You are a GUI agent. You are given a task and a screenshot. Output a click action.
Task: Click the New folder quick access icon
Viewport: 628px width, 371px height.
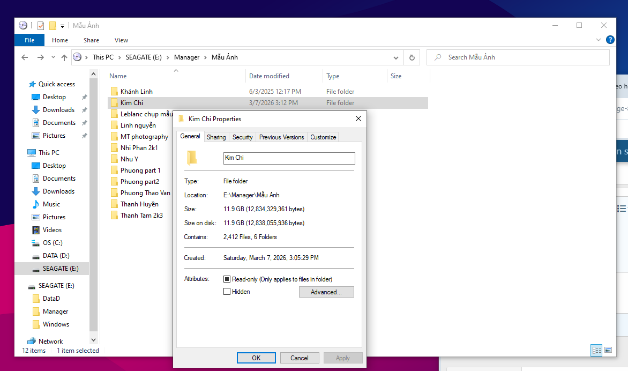(x=53, y=26)
